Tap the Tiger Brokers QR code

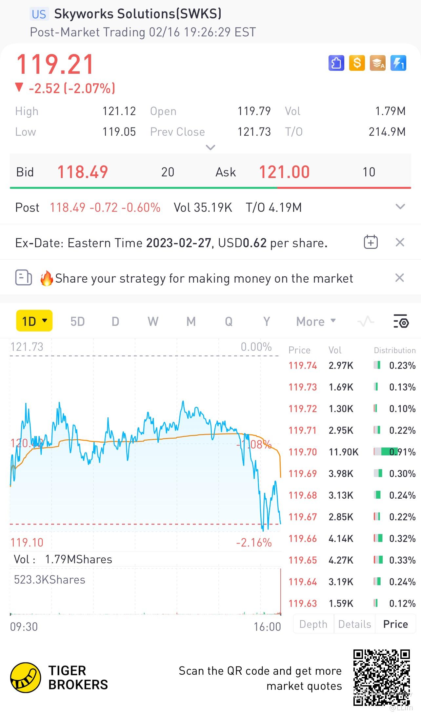pyautogui.click(x=381, y=678)
